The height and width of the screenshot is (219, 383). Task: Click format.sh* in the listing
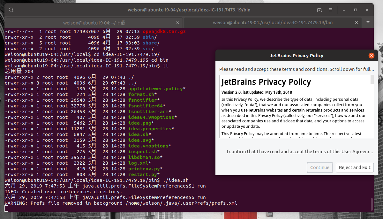(143, 94)
